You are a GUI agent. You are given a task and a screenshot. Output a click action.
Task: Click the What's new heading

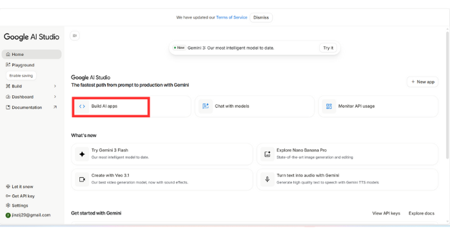tap(84, 135)
